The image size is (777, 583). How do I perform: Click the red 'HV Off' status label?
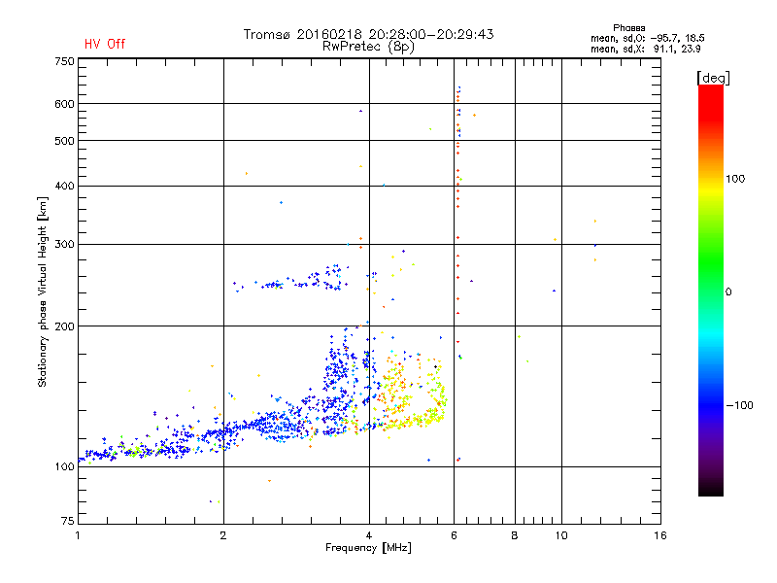coord(105,44)
